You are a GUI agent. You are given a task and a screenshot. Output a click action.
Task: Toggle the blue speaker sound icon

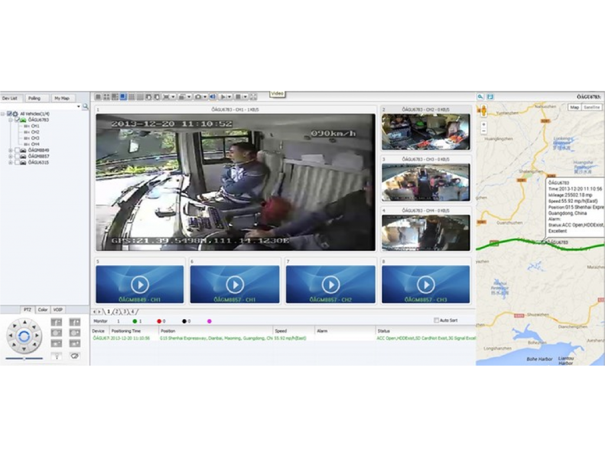[212, 97]
